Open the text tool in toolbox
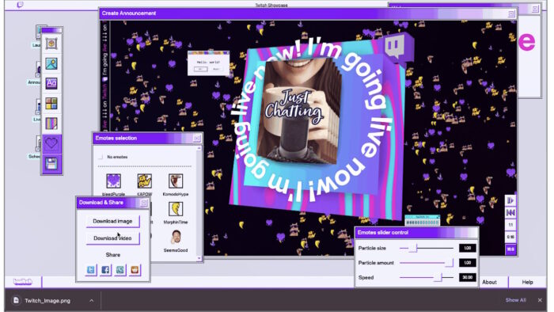Image resolution: width=554 pixels, height=312 pixels. pyautogui.click(x=51, y=83)
